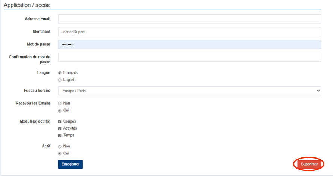This screenshot has width=333, height=176.
Task: Select the English language radio button
Action: coord(60,80)
